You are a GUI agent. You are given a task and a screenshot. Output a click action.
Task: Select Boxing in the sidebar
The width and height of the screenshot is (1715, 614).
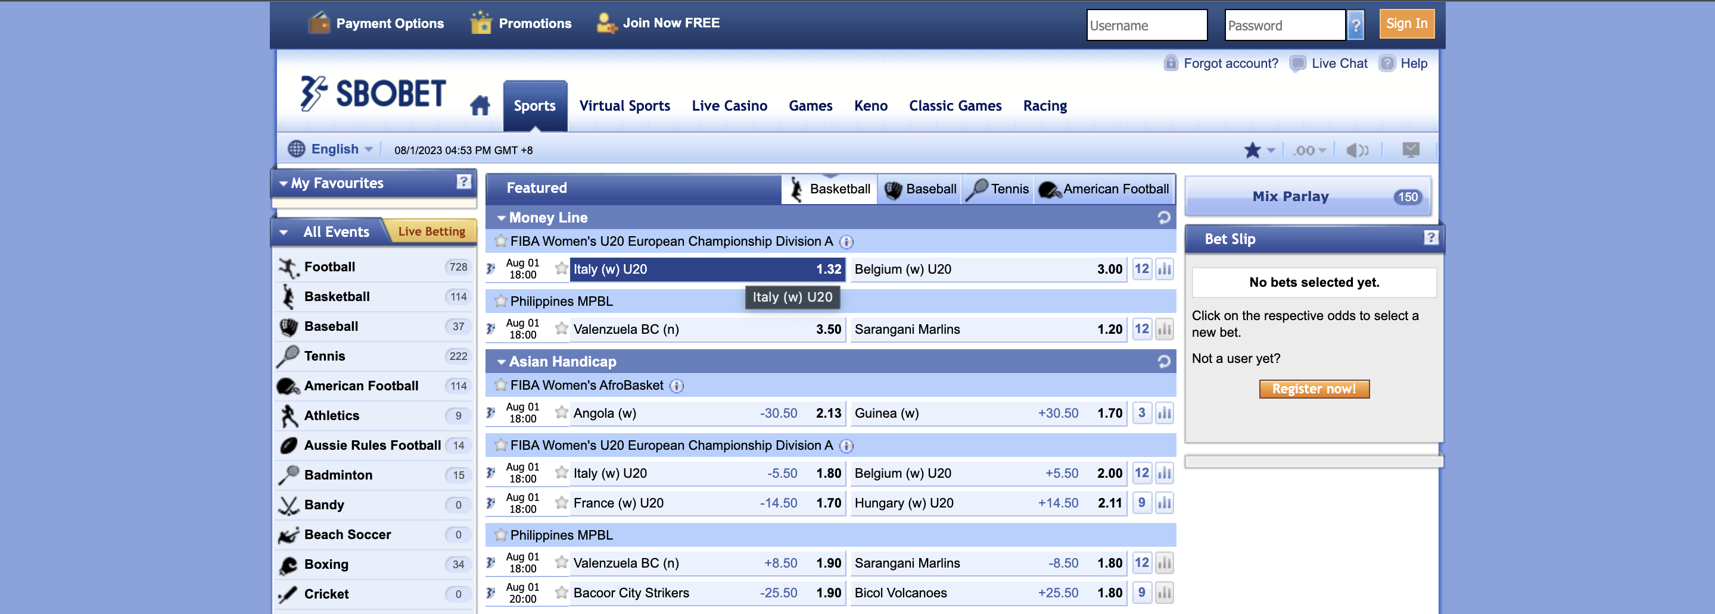coord(373,564)
